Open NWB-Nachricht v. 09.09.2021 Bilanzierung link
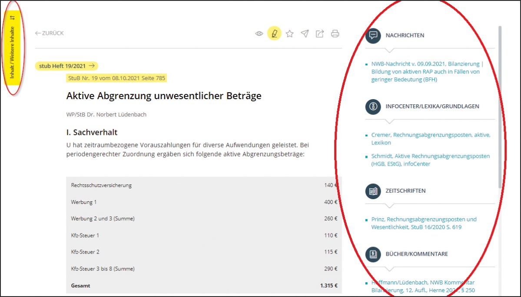This screenshot has height=297, width=521. click(x=427, y=71)
